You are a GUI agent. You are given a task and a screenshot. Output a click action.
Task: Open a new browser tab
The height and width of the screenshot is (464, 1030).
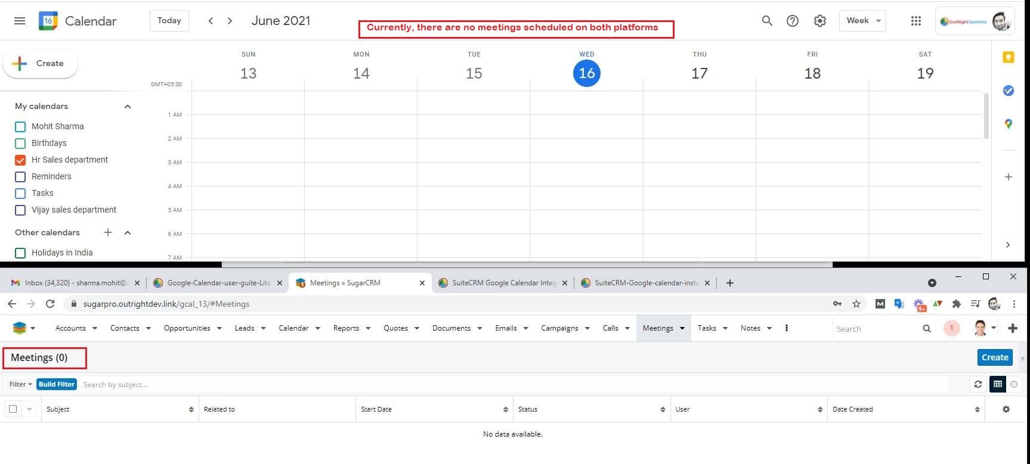tap(729, 283)
